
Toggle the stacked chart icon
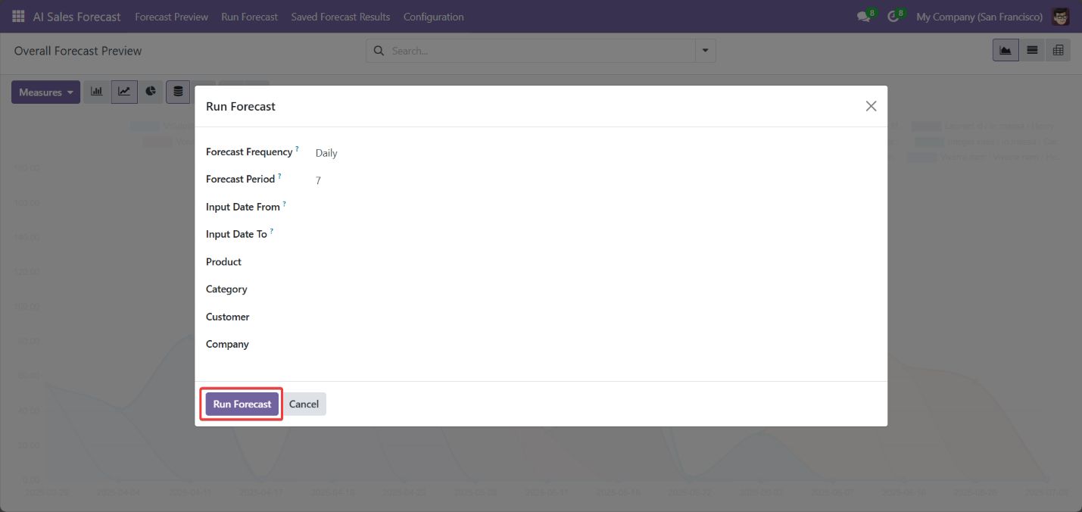178,92
